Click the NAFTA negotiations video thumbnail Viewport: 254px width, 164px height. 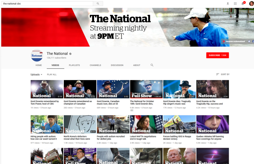coord(146,124)
